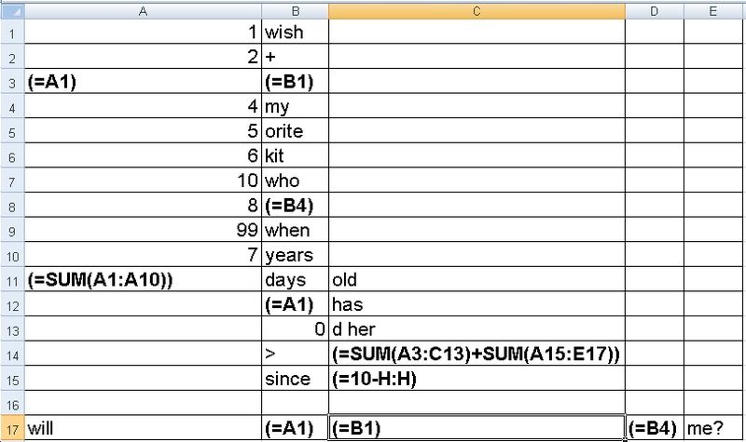This screenshot has height=442, width=746.
Task: Select the cell containing "since"
Action: (295, 377)
